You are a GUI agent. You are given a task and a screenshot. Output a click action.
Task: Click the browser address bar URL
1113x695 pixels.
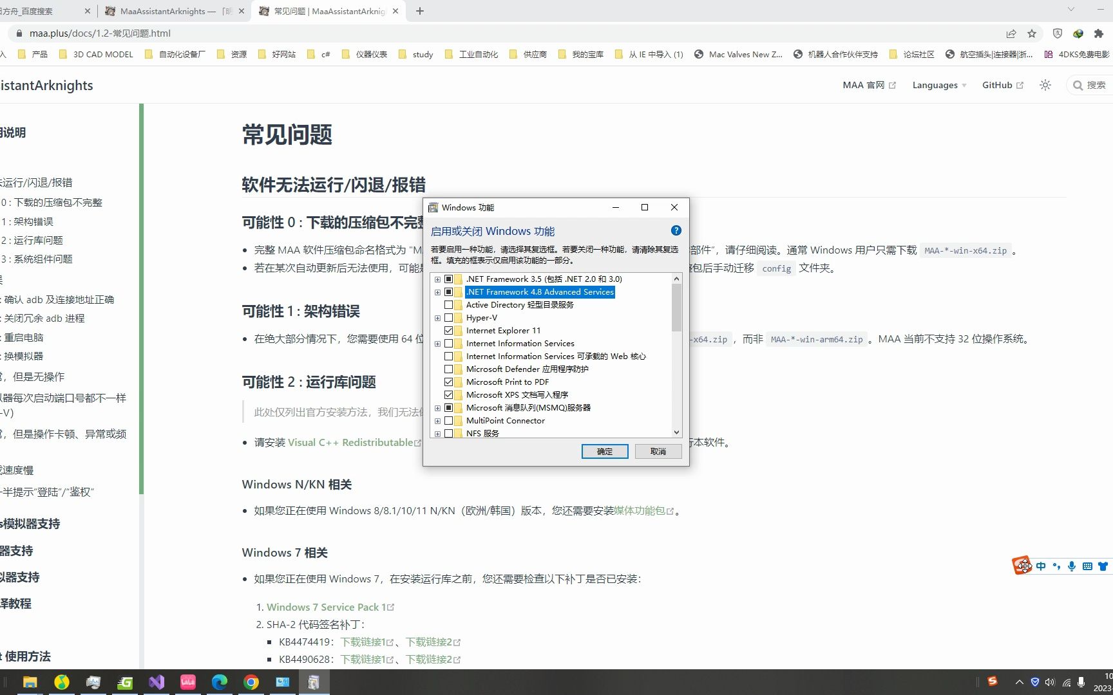tap(100, 33)
